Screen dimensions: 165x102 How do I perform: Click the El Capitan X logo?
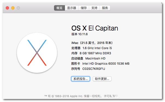point(37,53)
